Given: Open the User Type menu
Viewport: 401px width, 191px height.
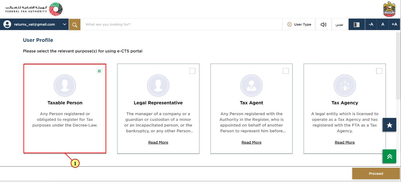Looking at the screenshot, I should click(x=299, y=24).
